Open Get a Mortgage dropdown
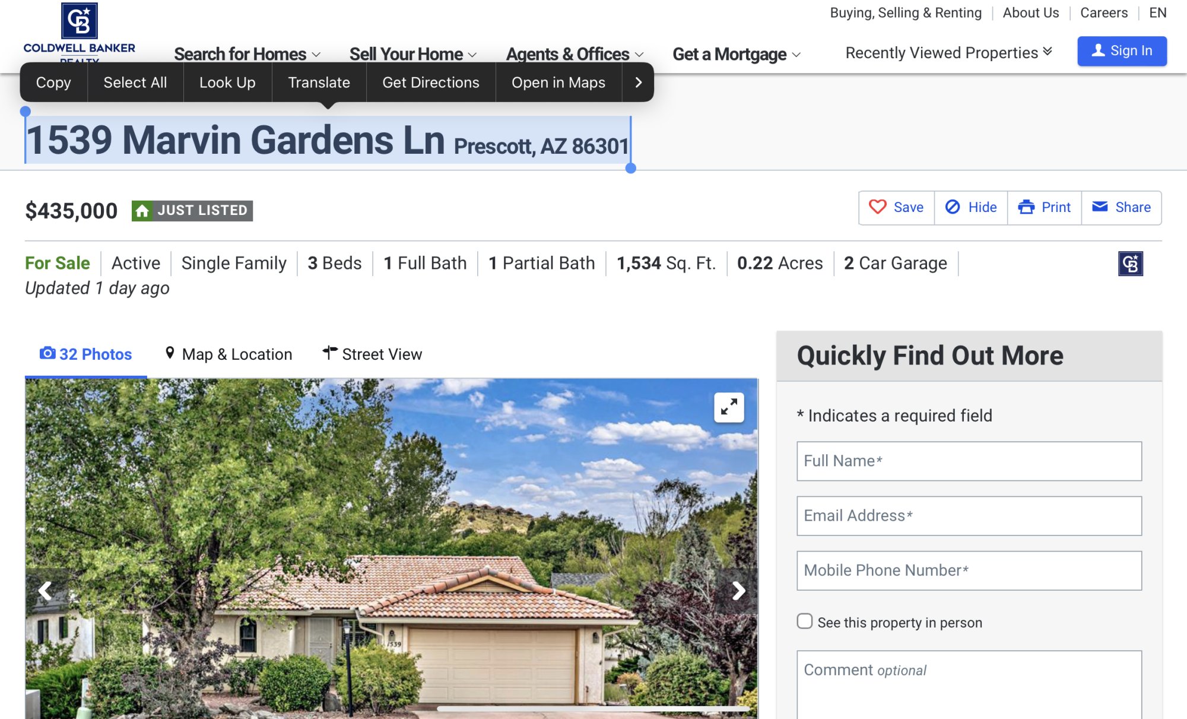Screen dimensions: 1187x719 [737, 54]
